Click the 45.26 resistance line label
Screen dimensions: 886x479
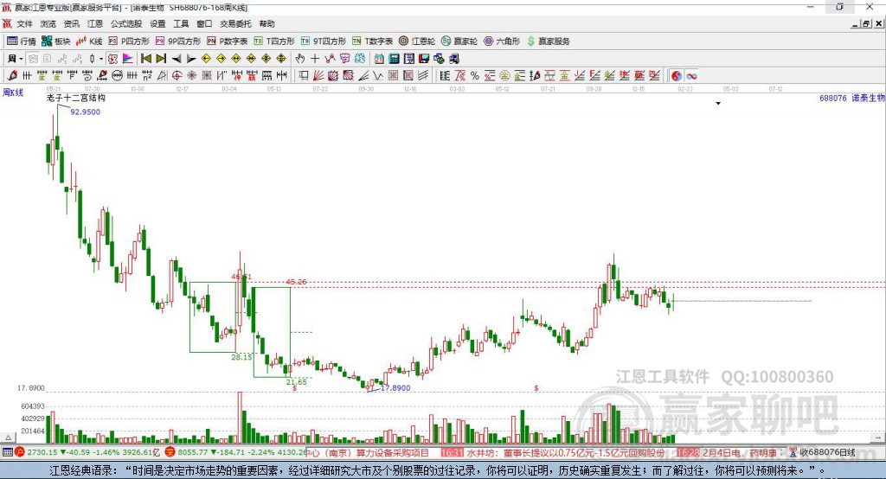(x=296, y=282)
